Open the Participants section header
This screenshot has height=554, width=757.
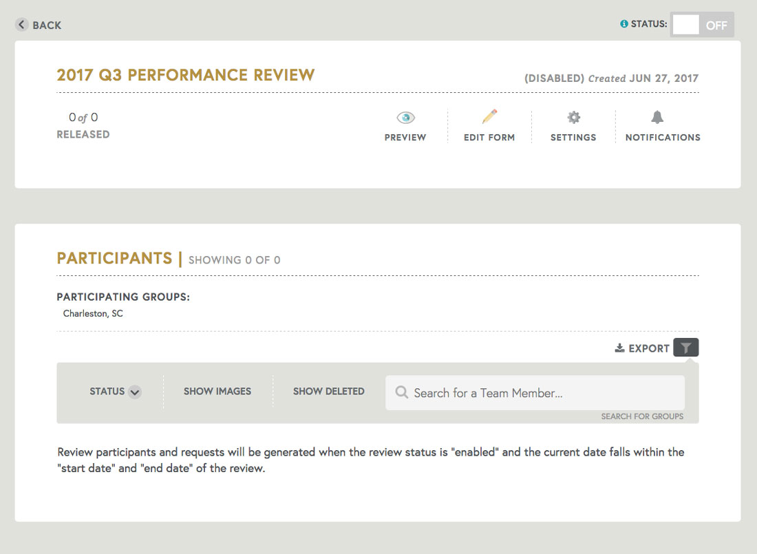tap(115, 258)
